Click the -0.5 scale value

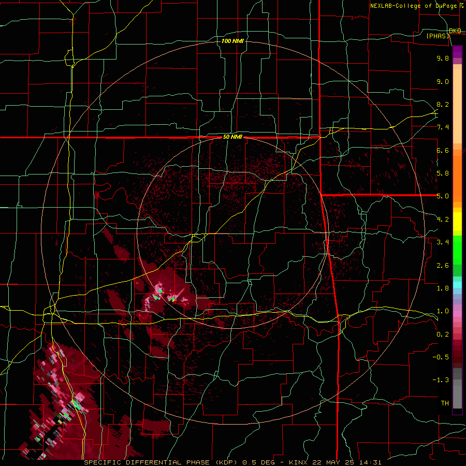441,357
